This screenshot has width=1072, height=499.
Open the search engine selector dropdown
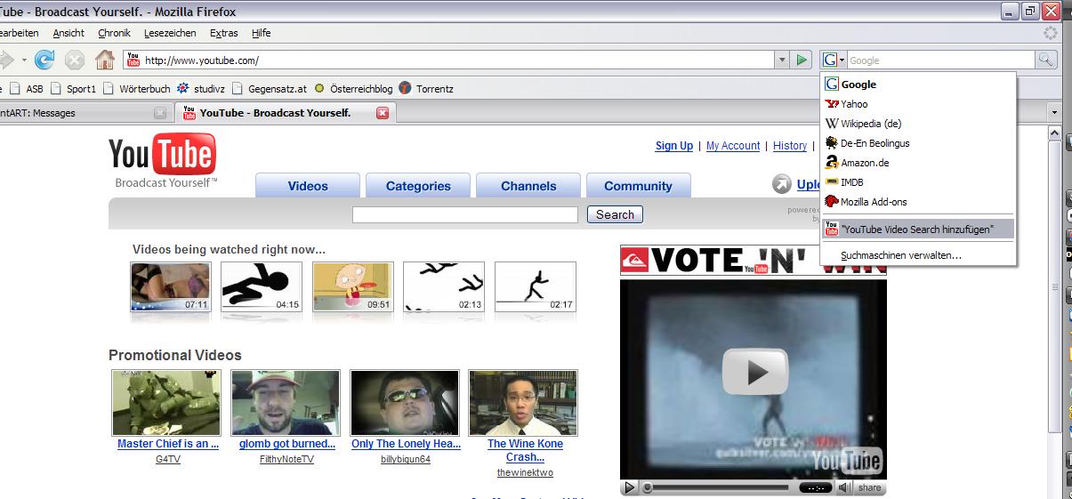[x=834, y=60]
